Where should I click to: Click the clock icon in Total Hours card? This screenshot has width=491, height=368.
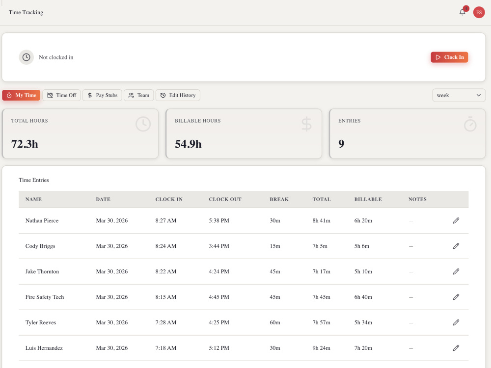[x=143, y=124]
